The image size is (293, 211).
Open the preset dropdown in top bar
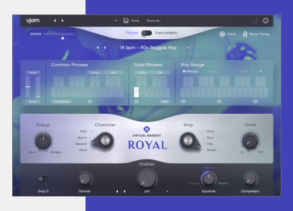(115, 21)
